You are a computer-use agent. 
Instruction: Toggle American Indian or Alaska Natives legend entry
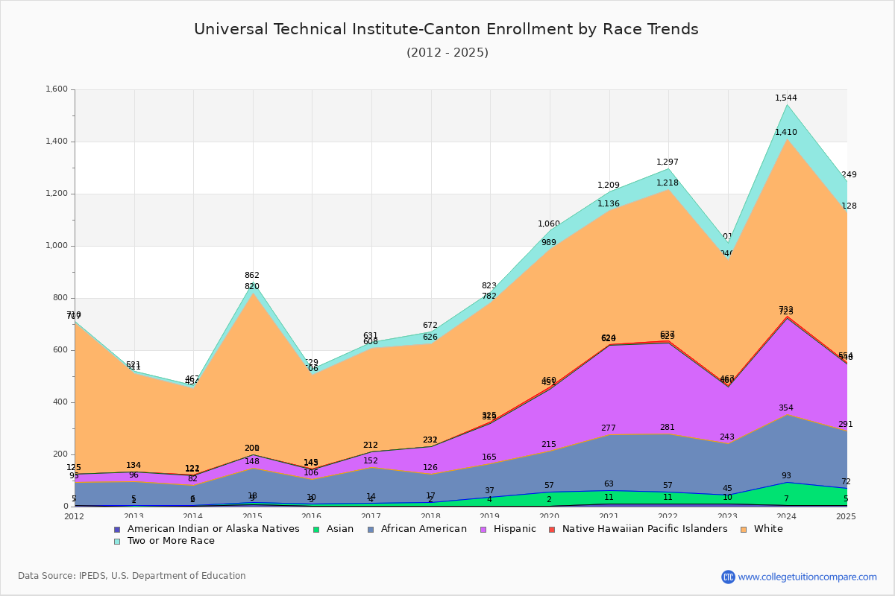[212, 529]
